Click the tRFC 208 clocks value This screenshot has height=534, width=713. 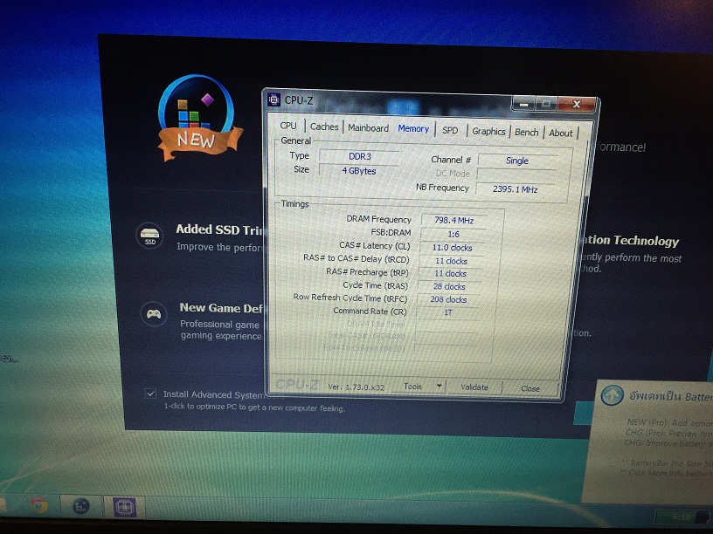pos(448,299)
